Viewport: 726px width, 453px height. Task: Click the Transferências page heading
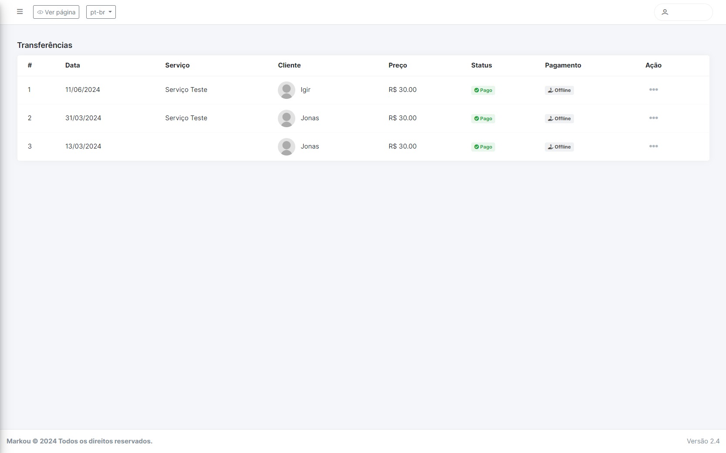pos(44,45)
